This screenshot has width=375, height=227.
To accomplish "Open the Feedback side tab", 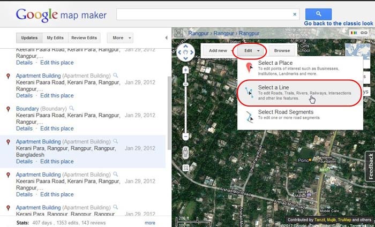I will click(371, 167).
